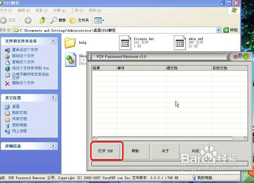The height and width of the screenshot is (183, 254).
Task: Select the license.dat file icon
Action: tap(125, 43)
